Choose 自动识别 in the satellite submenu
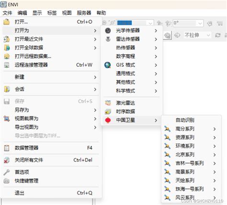The width and height of the screenshot is (227, 205). coord(192,120)
